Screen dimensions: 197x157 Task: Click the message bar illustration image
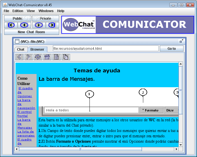coord(108,102)
